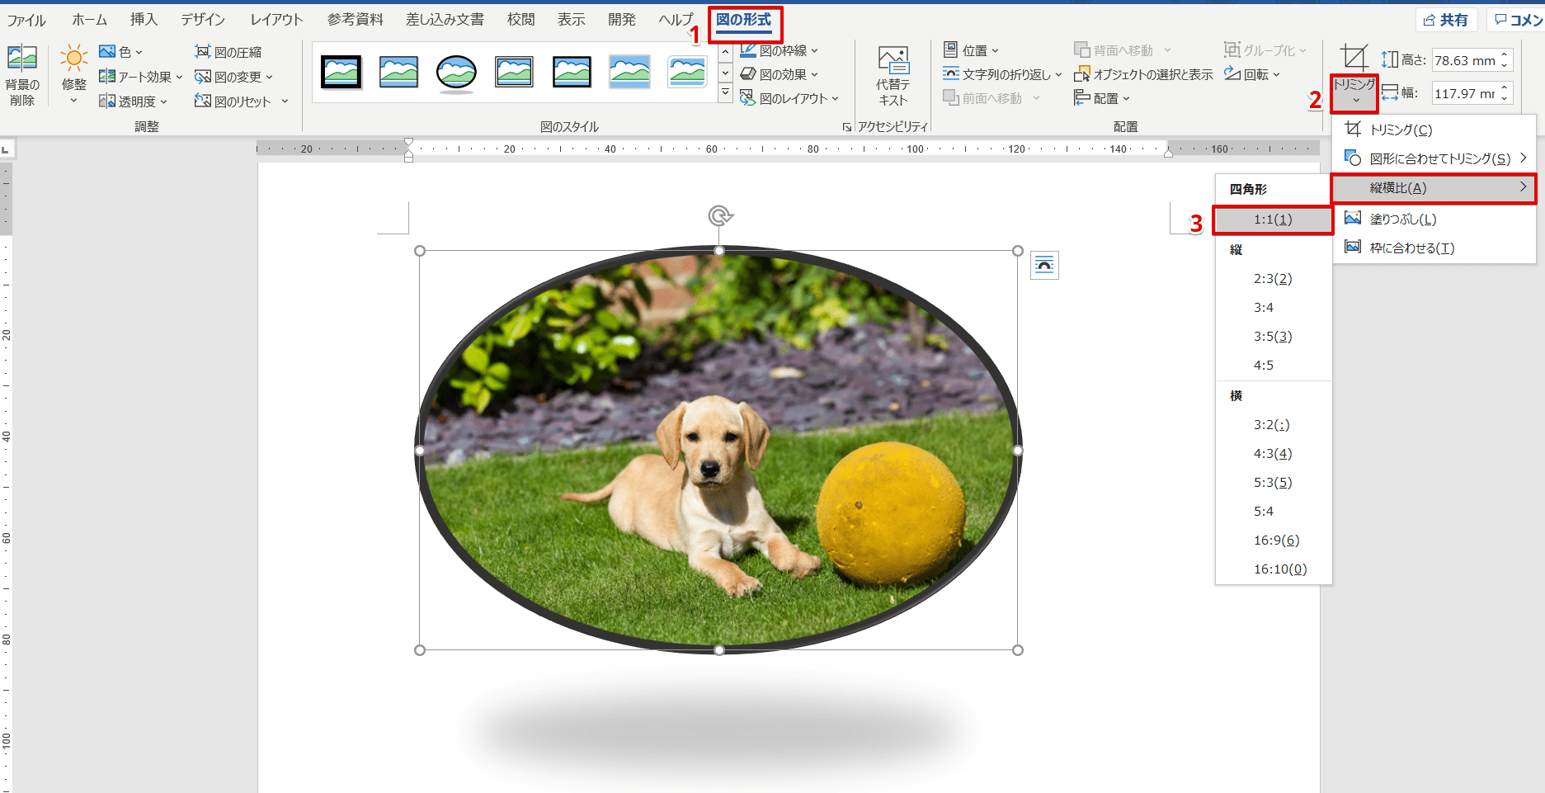Select the 16:10 aspect ratio
The width and height of the screenshot is (1545, 793).
pyautogui.click(x=1274, y=569)
